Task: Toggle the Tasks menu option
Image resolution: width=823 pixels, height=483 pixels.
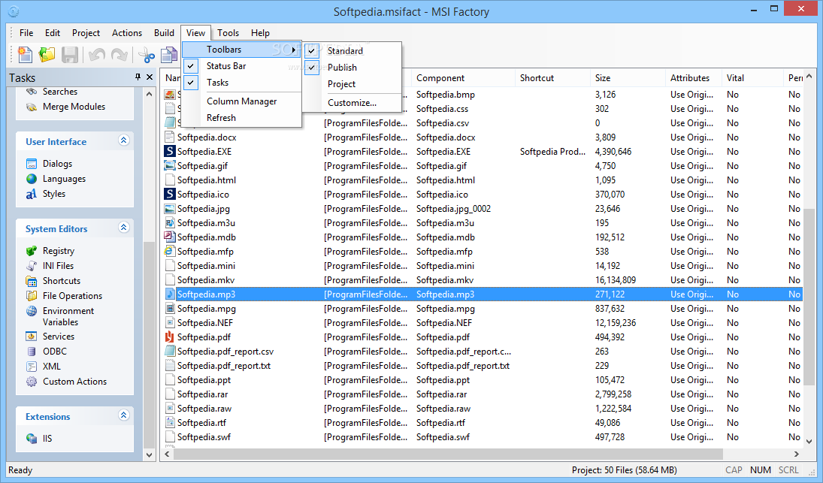Action: (242, 83)
